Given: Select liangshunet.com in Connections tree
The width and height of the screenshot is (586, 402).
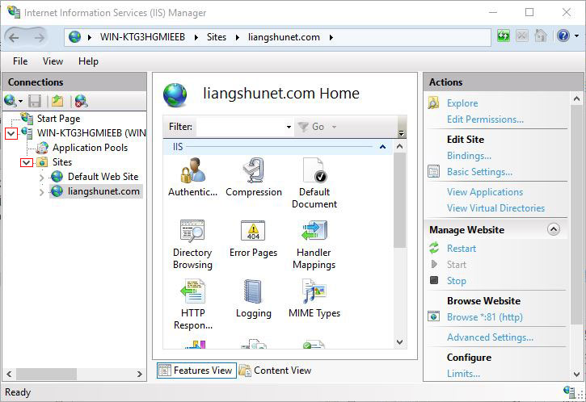Looking at the screenshot, I should pyautogui.click(x=103, y=191).
